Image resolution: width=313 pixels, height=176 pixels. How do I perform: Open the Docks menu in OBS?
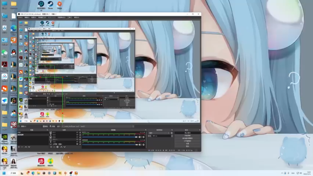[x=42, y=17]
